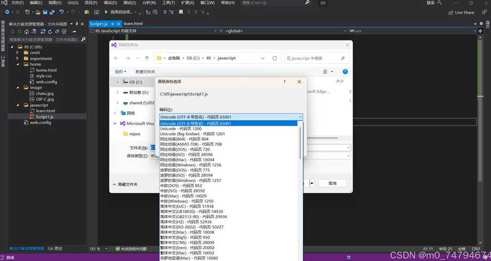Open the 文件(F) menu
The image size is (491, 261).
point(17,3)
